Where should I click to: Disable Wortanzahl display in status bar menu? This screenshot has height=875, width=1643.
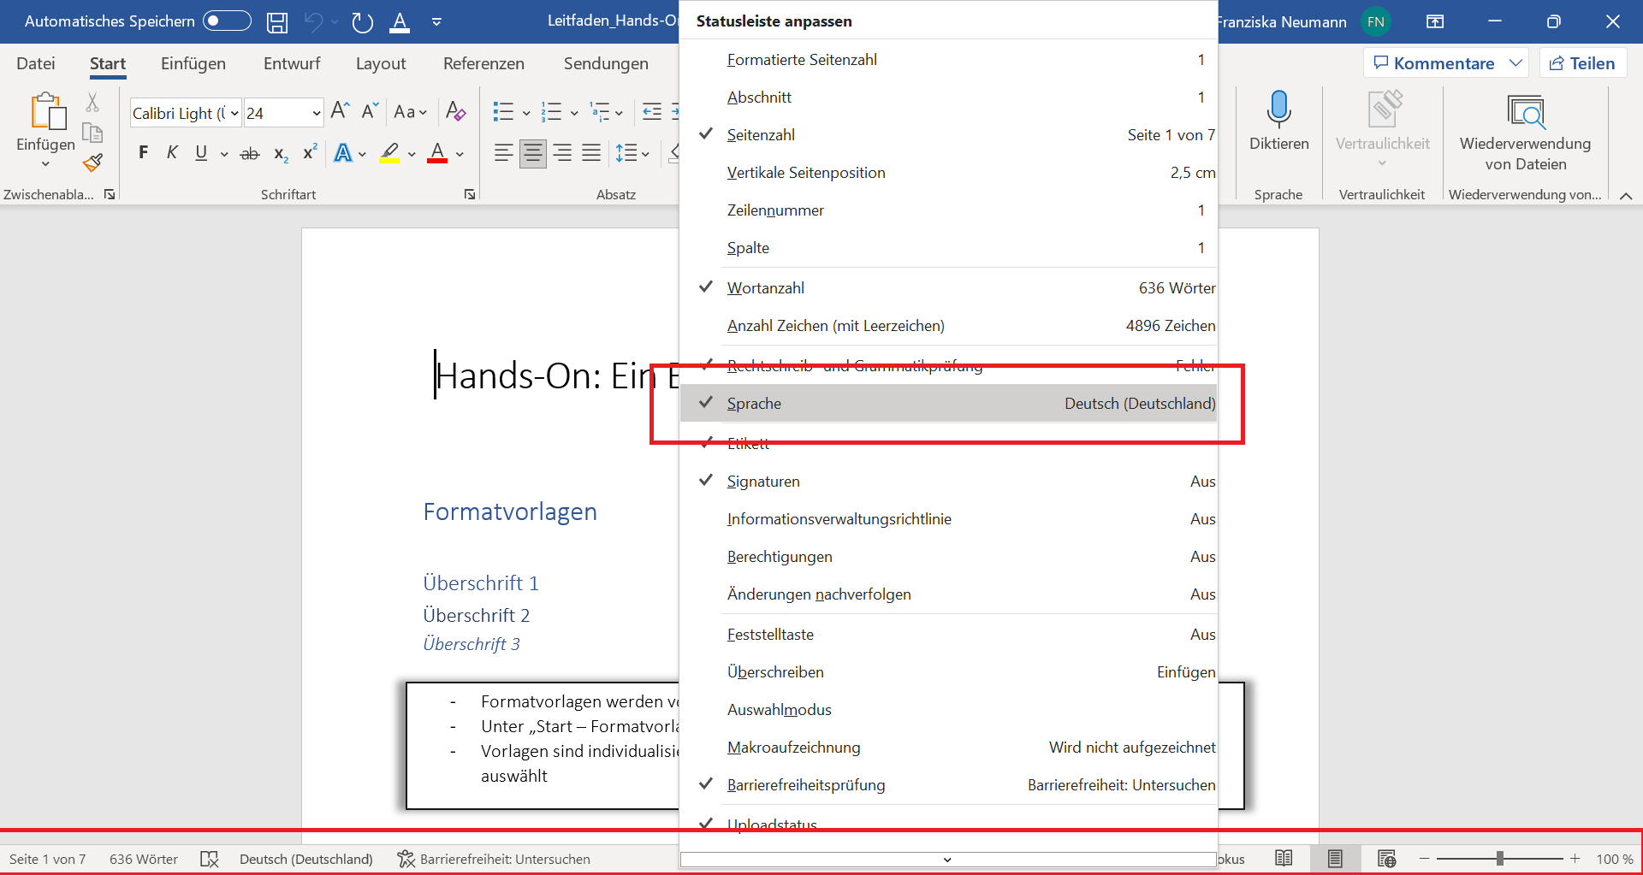[x=765, y=287]
